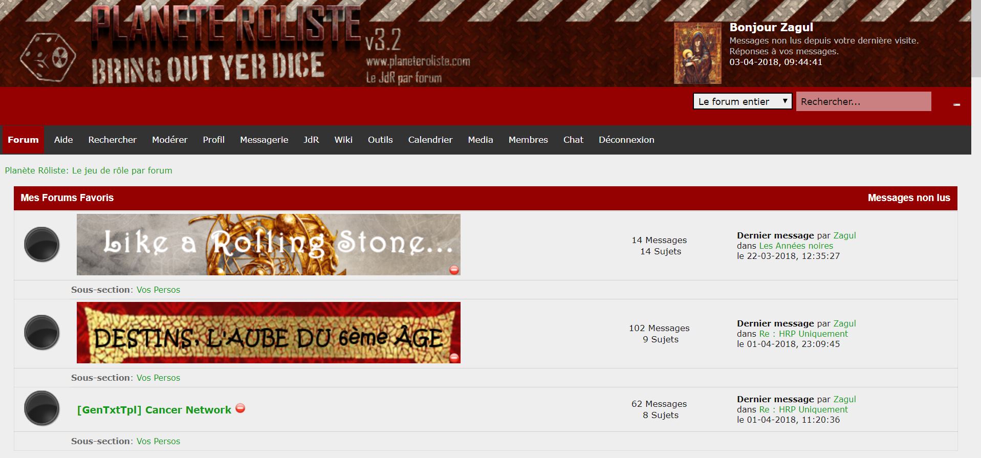
Task: Open the Messagerie menu item
Action: click(x=264, y=140)
